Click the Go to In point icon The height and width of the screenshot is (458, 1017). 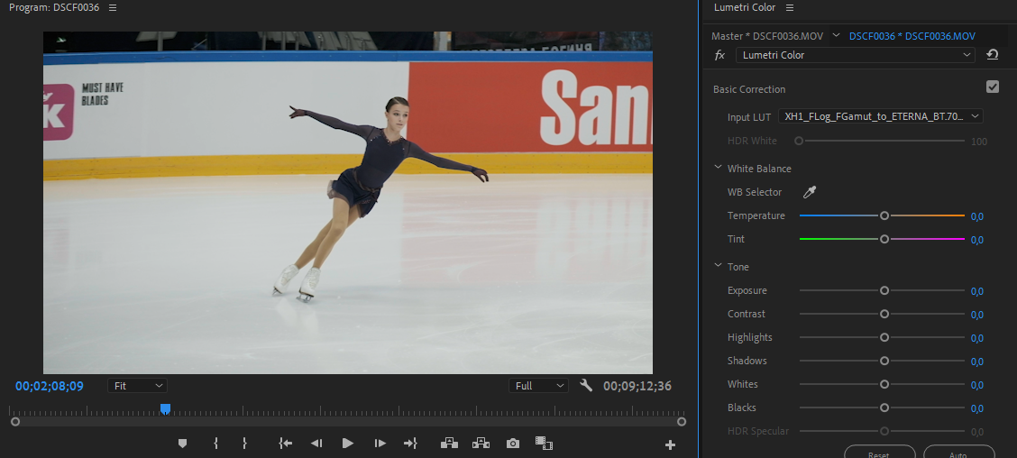pyautogui.click(x=286, y=443)
